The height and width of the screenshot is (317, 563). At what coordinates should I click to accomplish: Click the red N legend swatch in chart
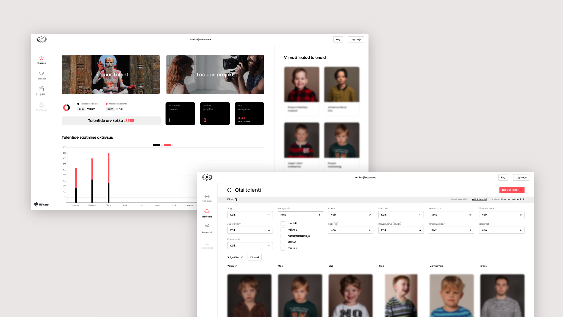click(167, 145)
